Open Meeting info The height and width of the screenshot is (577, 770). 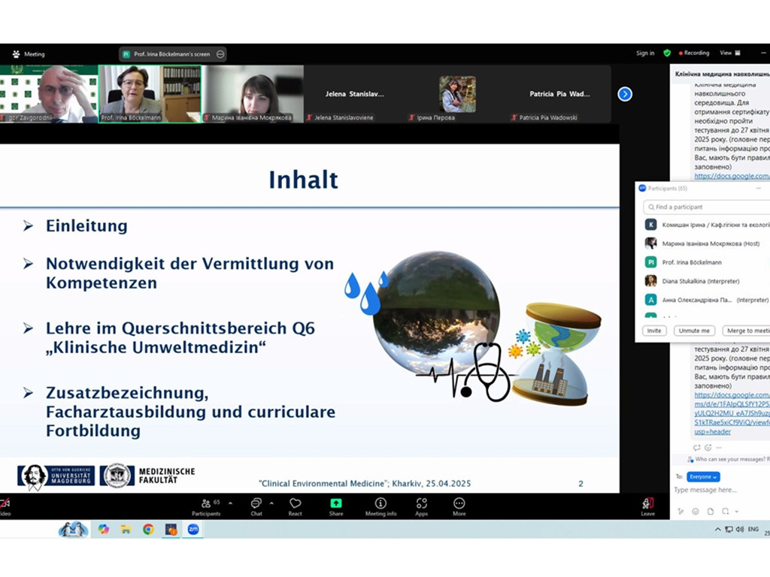click(x=380, y=507)
